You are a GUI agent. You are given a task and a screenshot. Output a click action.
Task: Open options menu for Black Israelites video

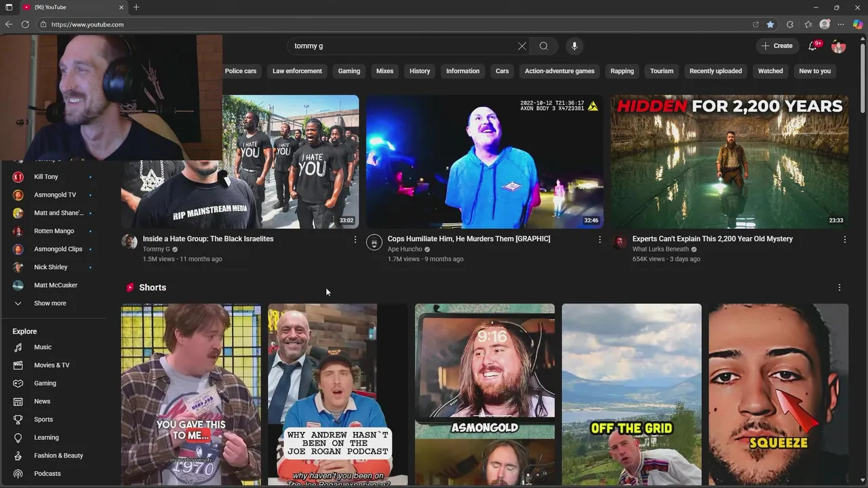coord(355,239)
